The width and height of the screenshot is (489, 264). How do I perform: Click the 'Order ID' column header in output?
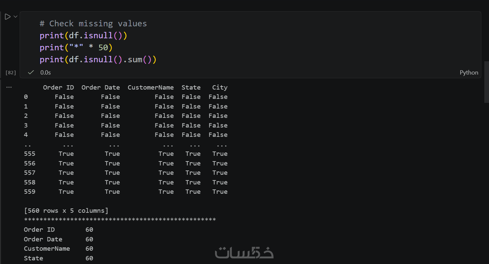(x=59, y=88)
